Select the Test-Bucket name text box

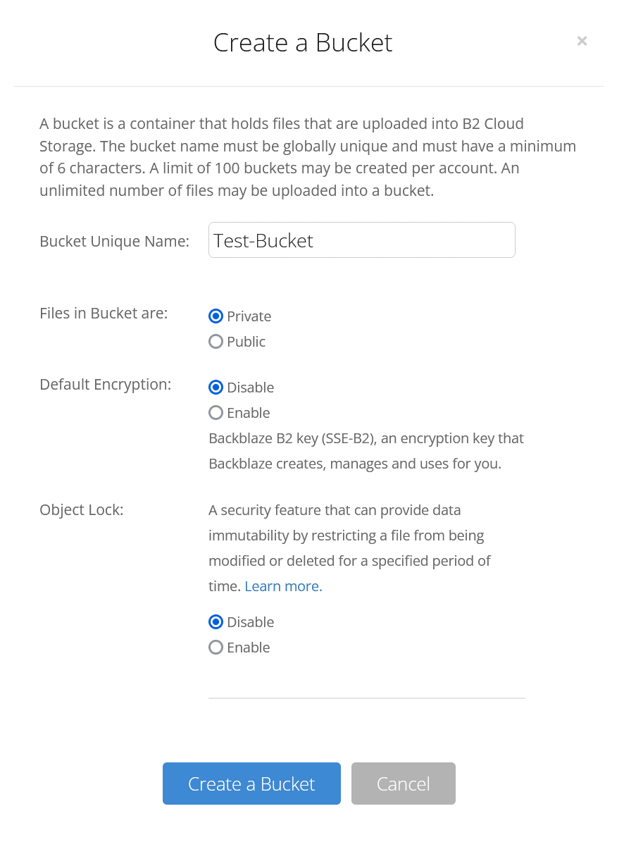pyautogui.click(x=361, y=240)
